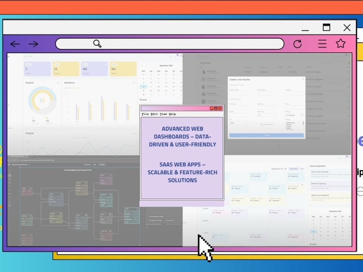
Task: Click the Birthday date field
Action: pos(294,115)
